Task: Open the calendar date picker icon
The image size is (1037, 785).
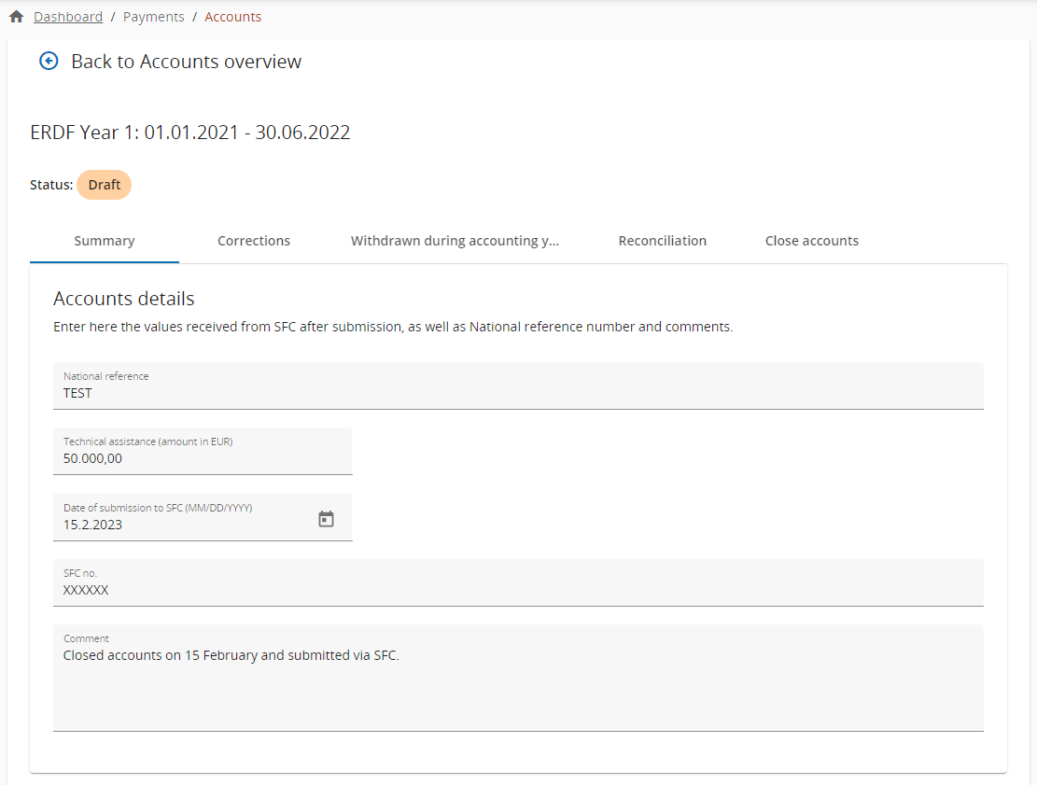Action: pos(326,519)
